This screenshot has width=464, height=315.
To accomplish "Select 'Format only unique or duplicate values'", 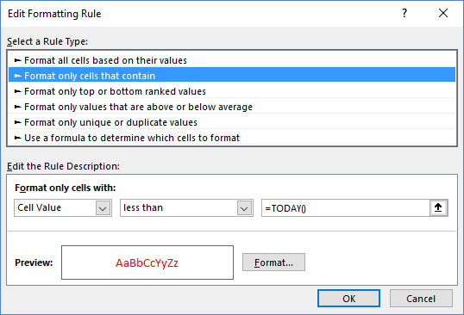I will (232, 122).
